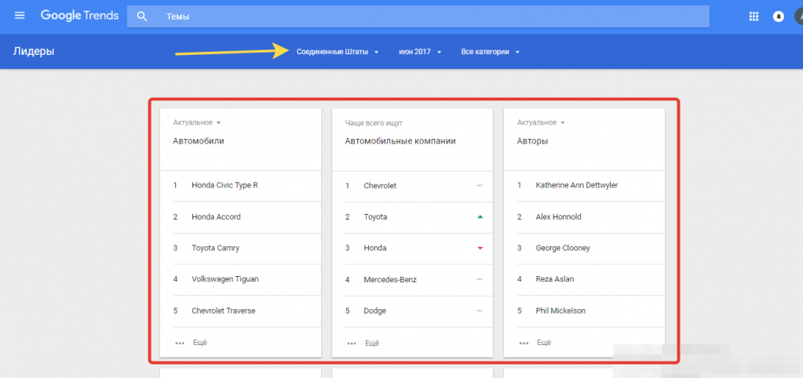Viewport: 803px width, 378px height.
Task: Focus the Темы search field
Action: 418,16
